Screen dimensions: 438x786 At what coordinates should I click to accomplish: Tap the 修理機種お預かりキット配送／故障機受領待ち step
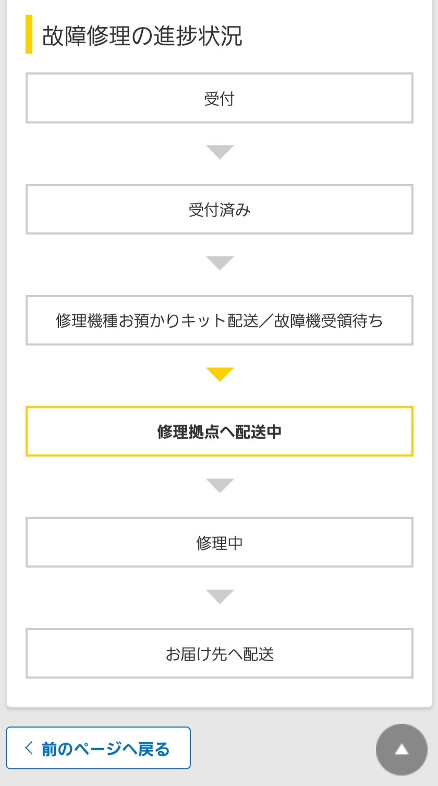click(x=220, y=321)
